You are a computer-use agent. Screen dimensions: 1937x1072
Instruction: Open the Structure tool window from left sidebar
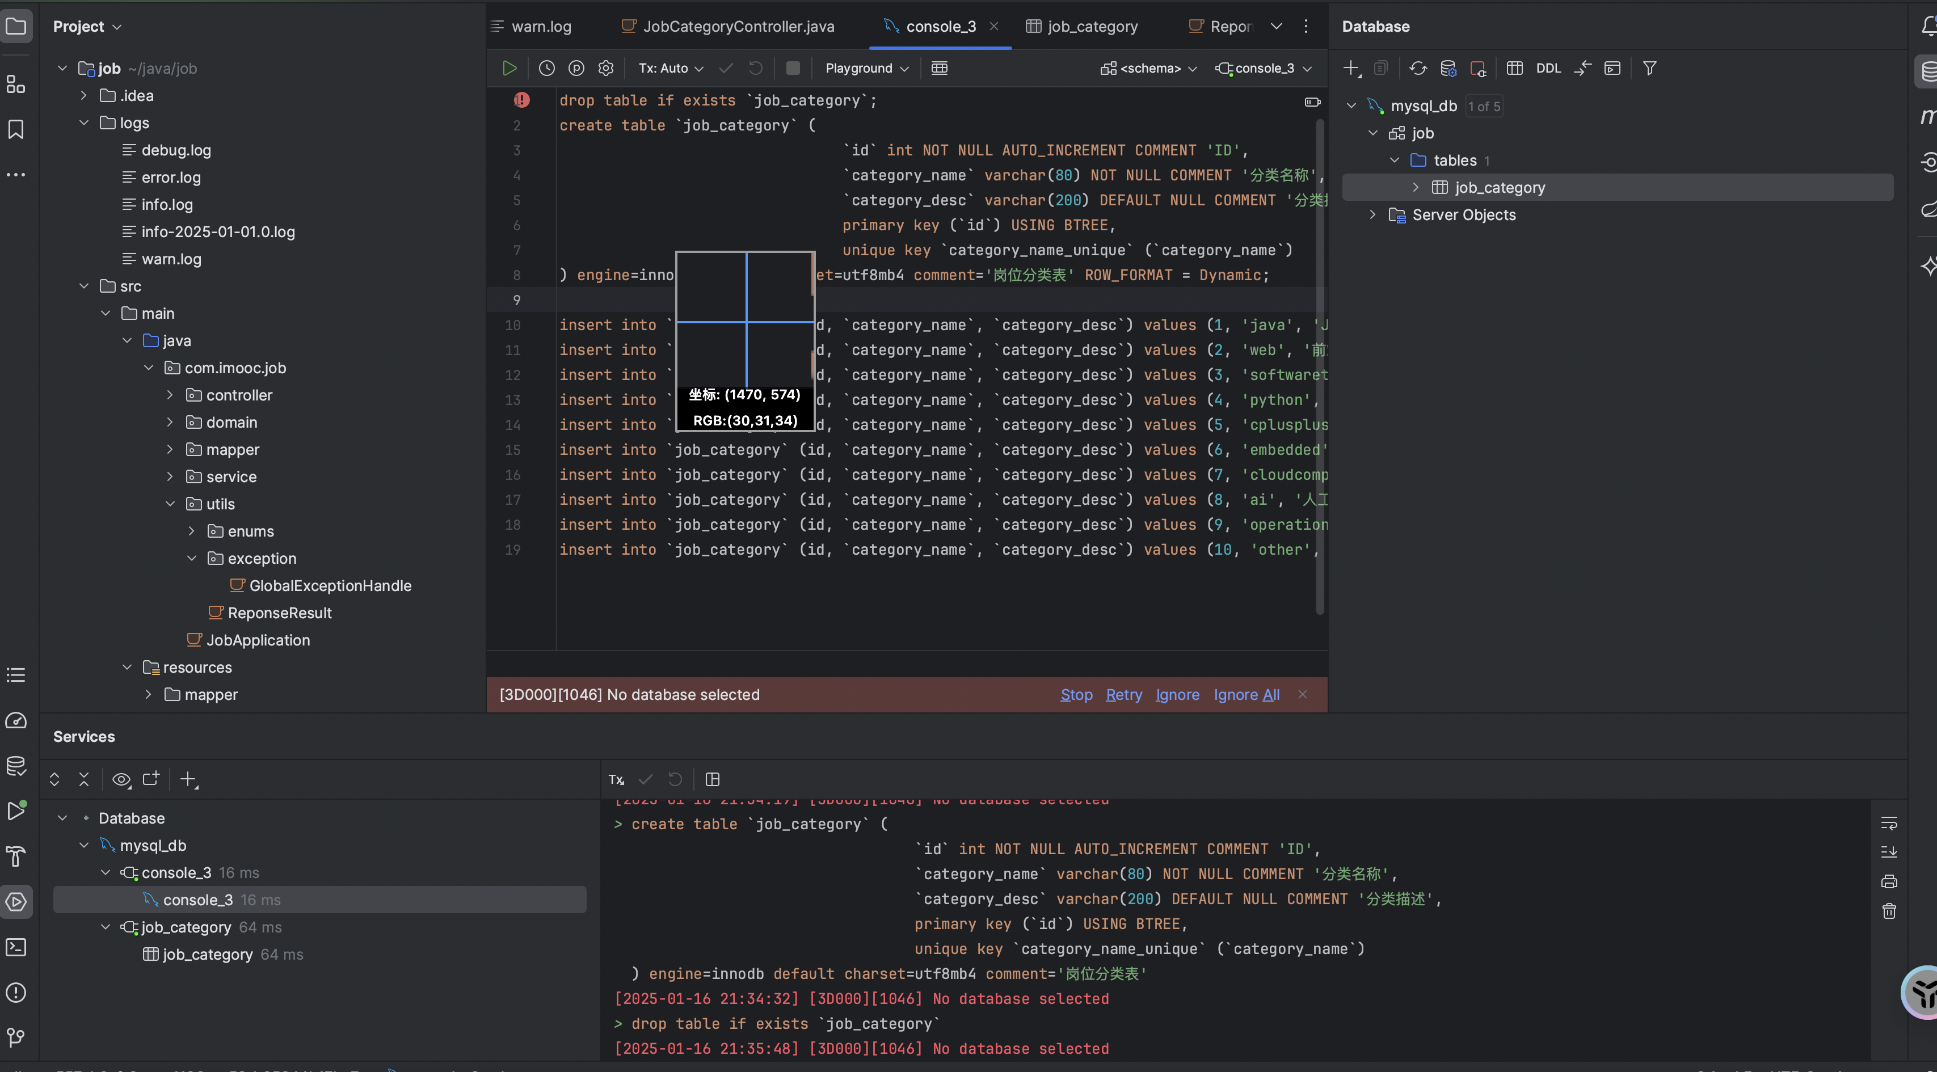(16, 83)
